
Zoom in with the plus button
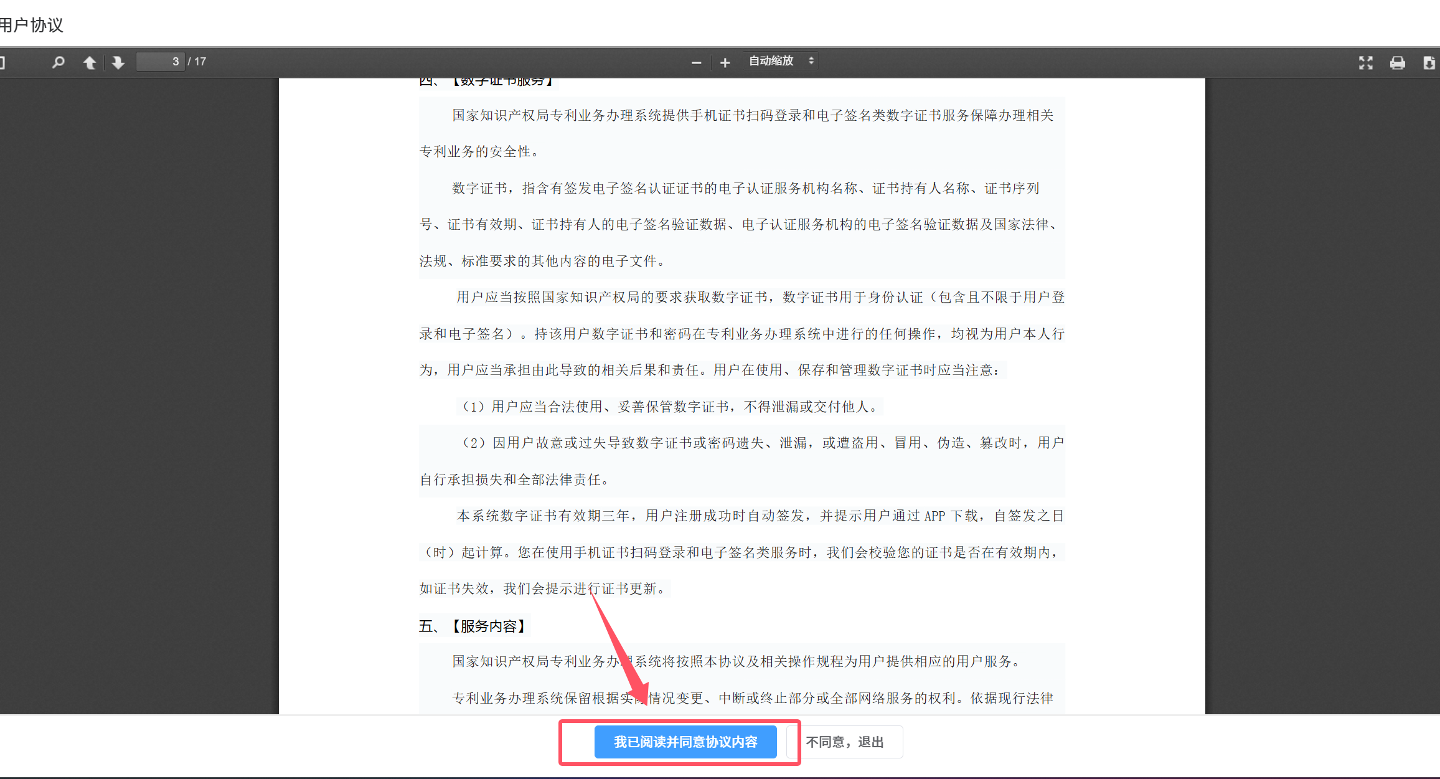725,62
